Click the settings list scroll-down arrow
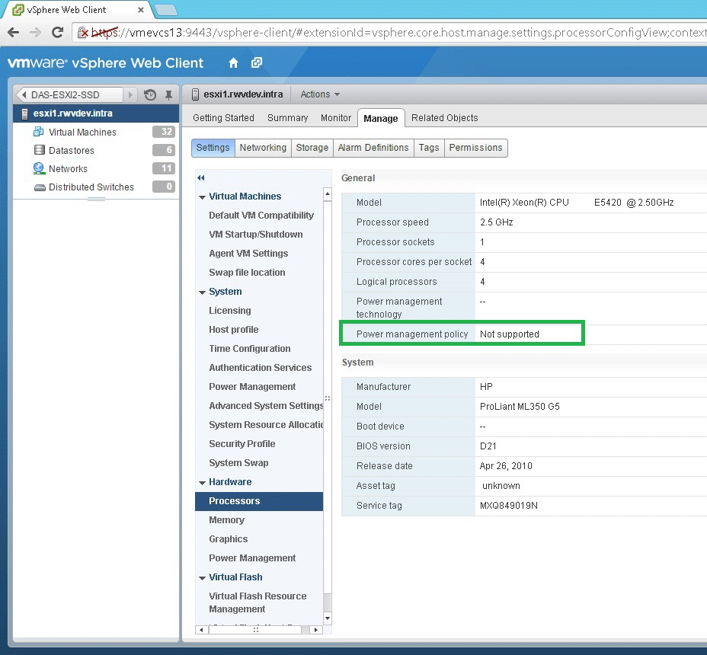Screen dimensions: 707x655 click(x=328, y=618)
